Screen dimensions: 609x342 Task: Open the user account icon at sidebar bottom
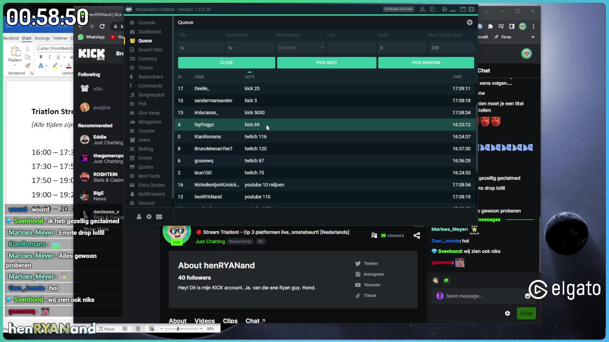(139, 217)
